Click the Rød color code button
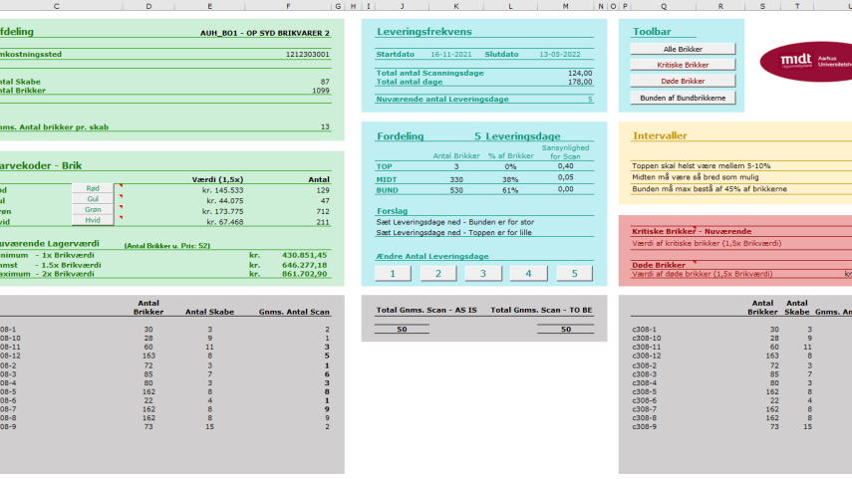Screen dimensions: 852x479 (93, 188)
